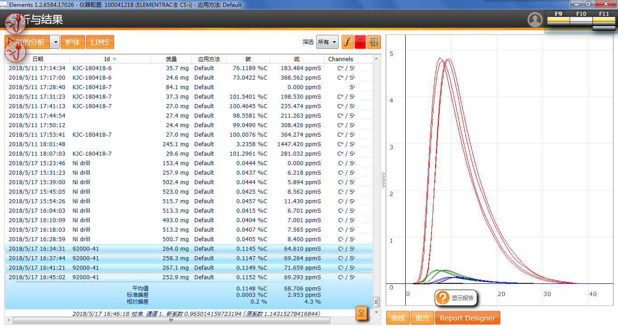Click the upper red plug connection icon
Image resolution: width=618 pixels, height=329 pixels.
tap(14, 23)
